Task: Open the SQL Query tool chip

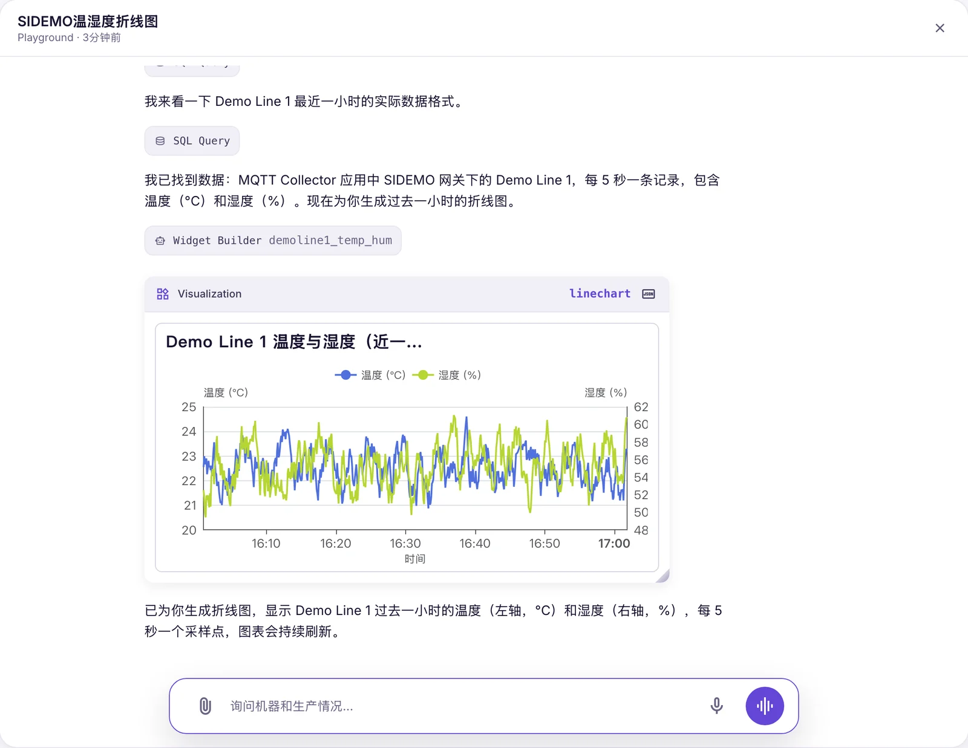Action: 192,141
